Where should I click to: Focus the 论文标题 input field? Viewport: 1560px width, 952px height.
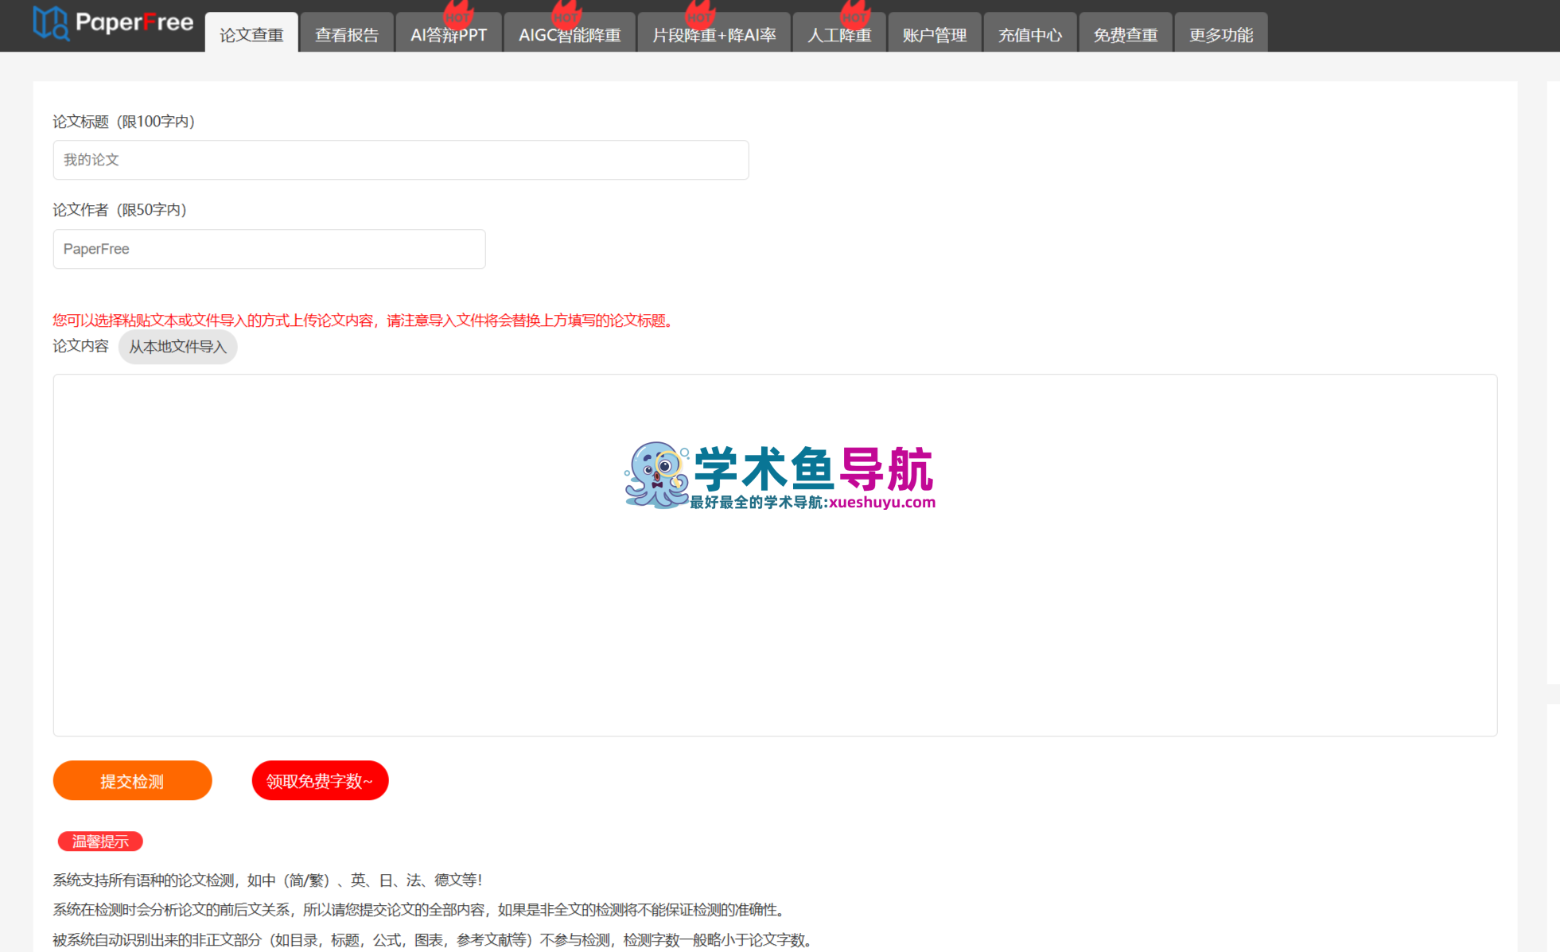tap(401, 160)
